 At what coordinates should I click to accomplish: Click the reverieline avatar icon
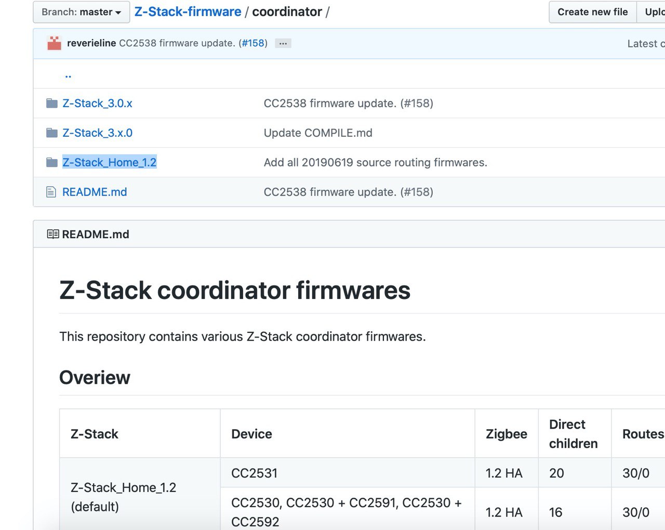pos(54,43)
